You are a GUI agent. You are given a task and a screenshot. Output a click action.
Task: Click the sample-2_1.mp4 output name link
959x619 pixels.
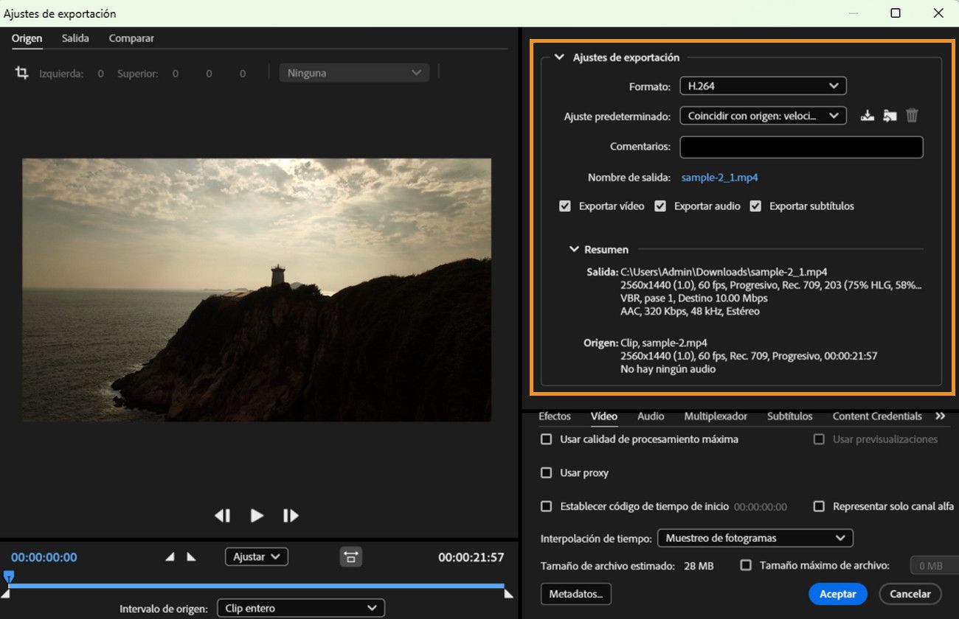point(719,178)
